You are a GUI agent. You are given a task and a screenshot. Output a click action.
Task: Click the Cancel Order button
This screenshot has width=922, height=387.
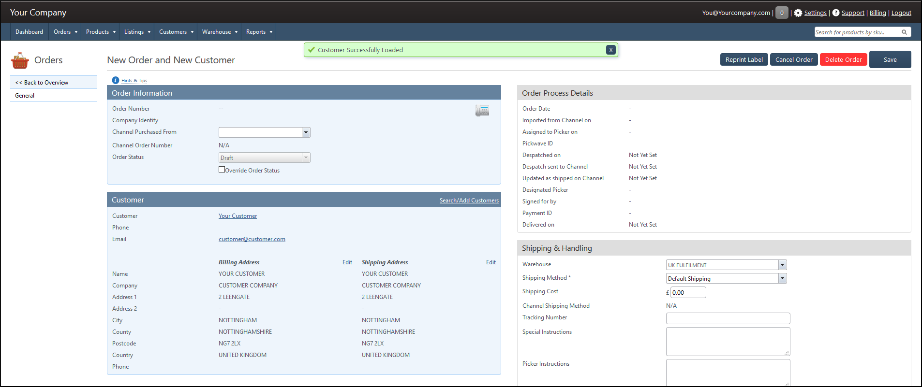[794, 59]
